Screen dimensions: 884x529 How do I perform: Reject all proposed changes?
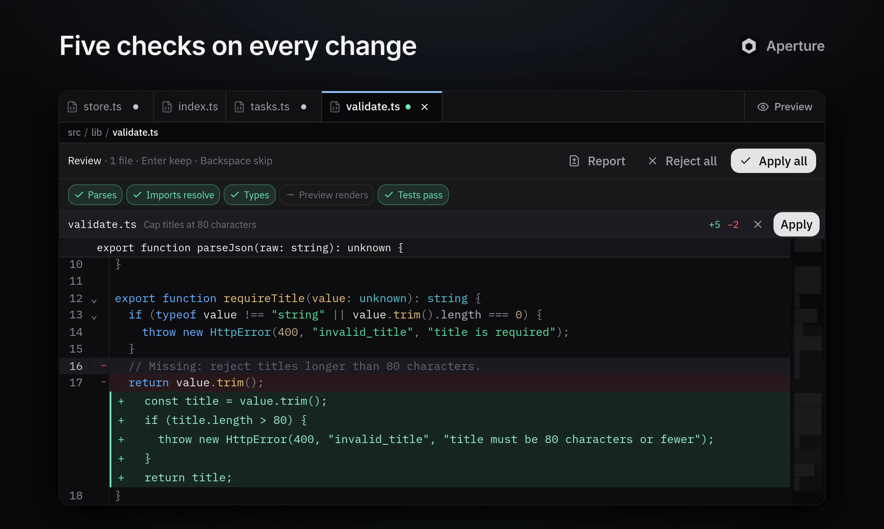pos(682,161)
